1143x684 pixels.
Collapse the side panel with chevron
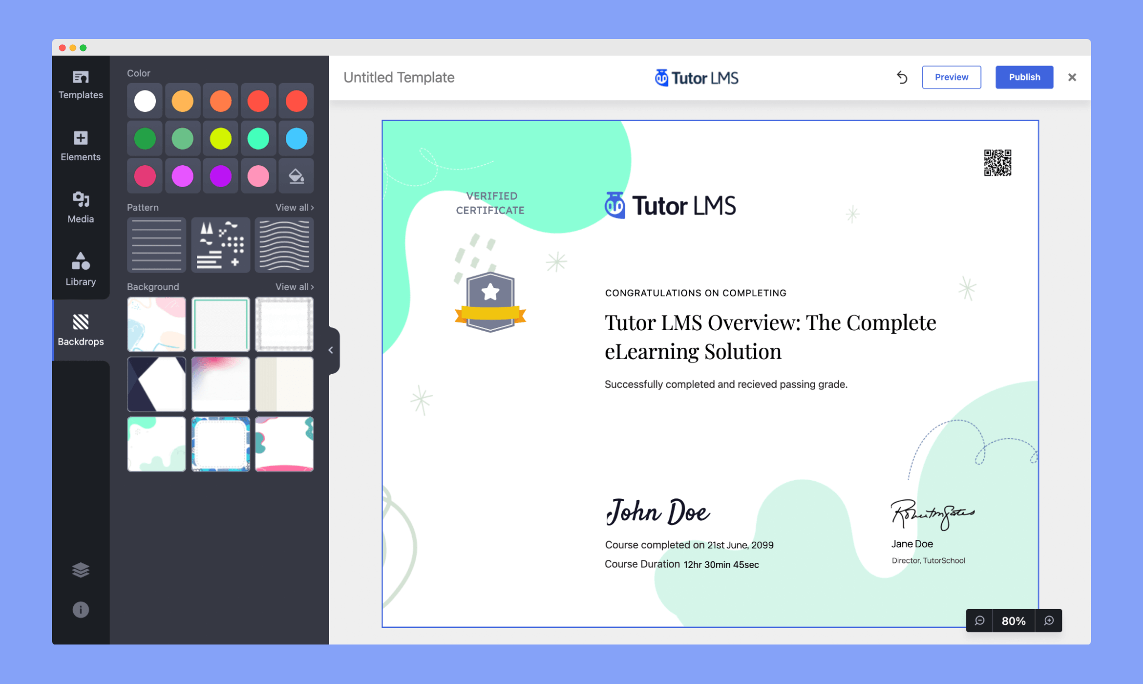click(332, 350)
